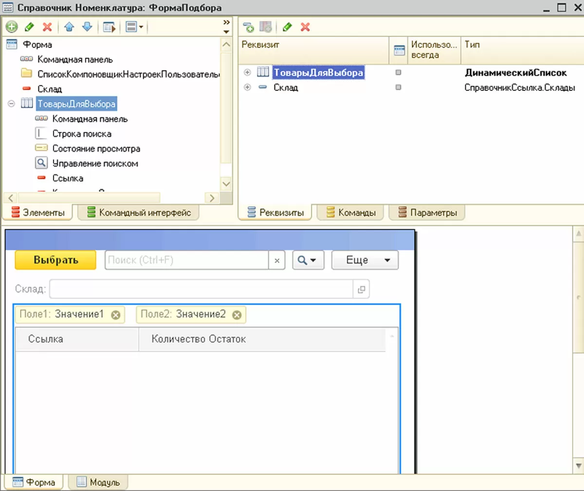The width and height of the screenshot is (584, 491).
Task: Click the Строка поиска icon in elements tree
Action: click(41, 133)
